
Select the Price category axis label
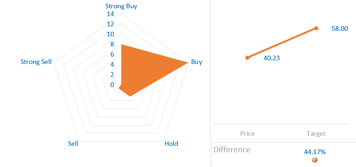(248, 133)
